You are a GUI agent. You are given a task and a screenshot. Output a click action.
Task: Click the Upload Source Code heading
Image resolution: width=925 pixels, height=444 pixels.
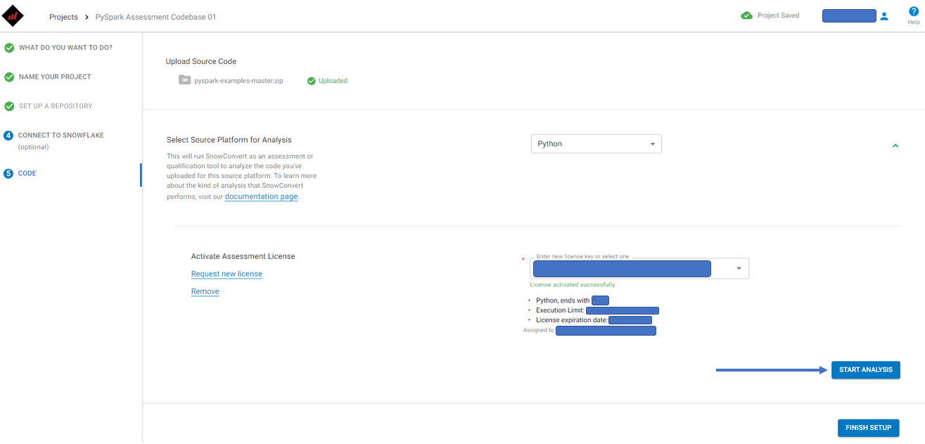201,62
